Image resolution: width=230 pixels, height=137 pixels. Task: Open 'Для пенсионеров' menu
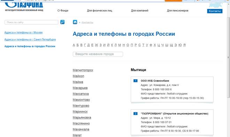(177, 10)
